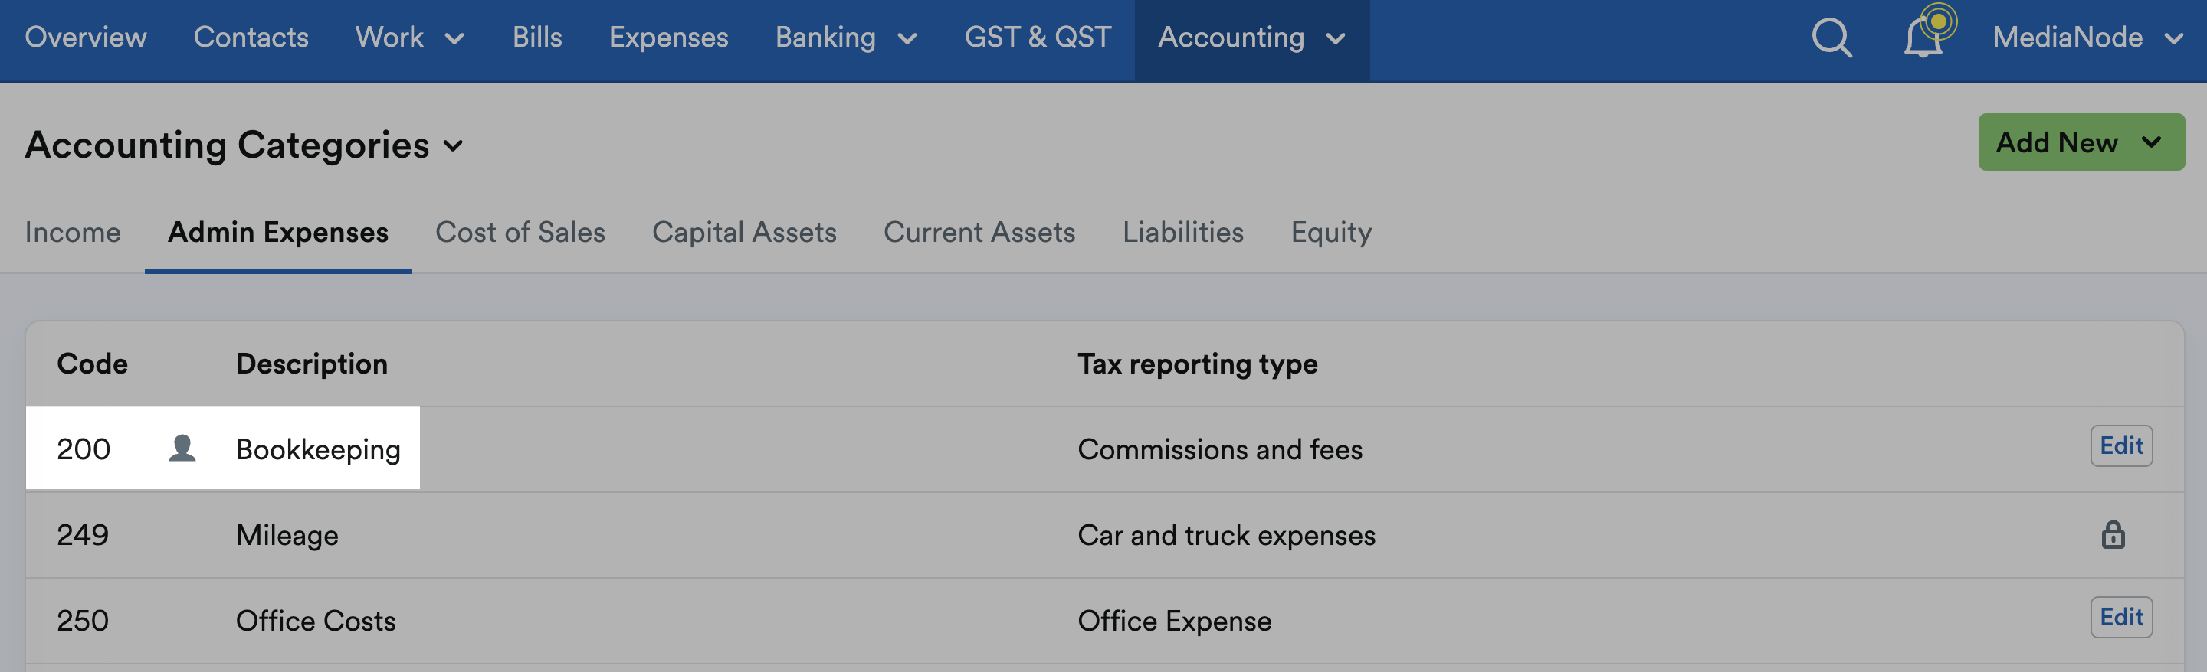Open GST & QST in navigation
This screenshot has height=672, width=2207.
pyautogui.click(x=1038, y=38)
